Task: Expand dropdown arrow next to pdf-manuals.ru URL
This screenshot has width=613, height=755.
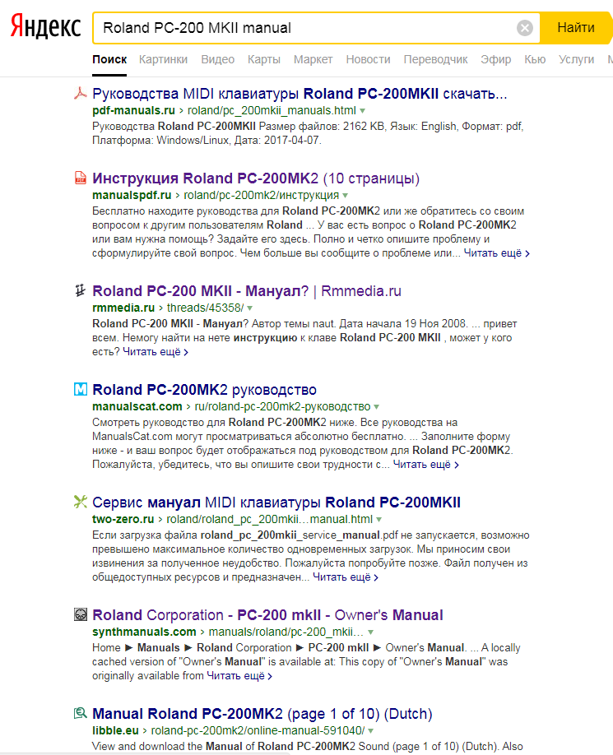Action: (363, 111)
